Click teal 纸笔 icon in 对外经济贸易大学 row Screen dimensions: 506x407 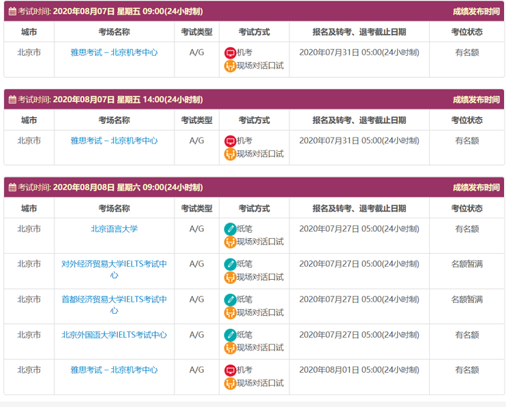click(x=230, y=264)
